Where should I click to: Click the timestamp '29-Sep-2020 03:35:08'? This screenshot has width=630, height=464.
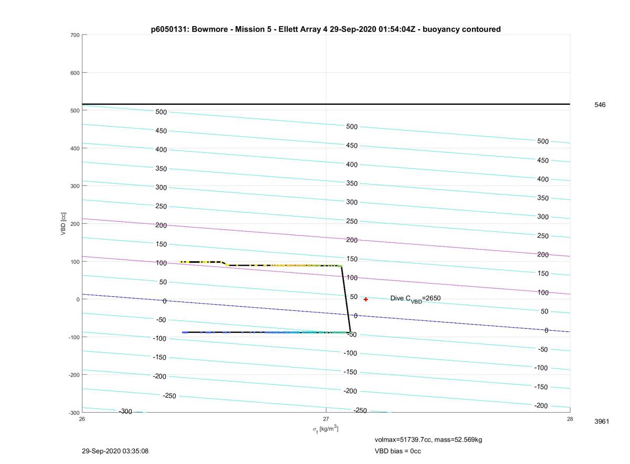point(115,451)
